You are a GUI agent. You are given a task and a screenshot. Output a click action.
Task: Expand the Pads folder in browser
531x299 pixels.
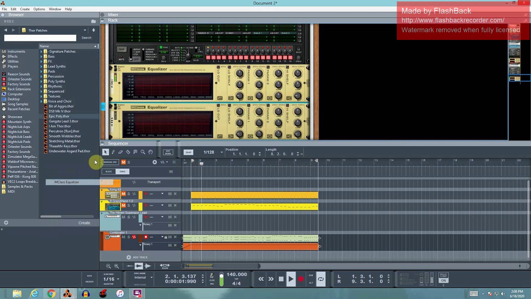pyautogui.click(x=41, y=71)
